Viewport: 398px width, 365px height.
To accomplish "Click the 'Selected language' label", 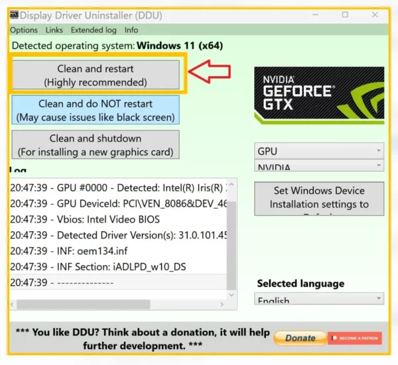I will click(300, 284).
